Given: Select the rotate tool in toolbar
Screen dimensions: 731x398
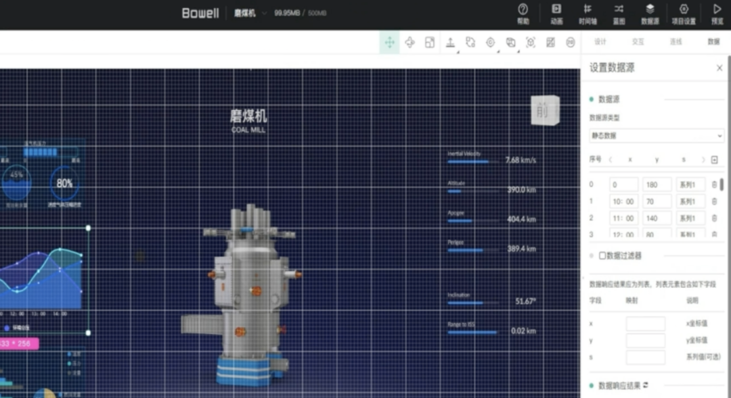Looking at the screenshot, I should (x=409, y=43).
